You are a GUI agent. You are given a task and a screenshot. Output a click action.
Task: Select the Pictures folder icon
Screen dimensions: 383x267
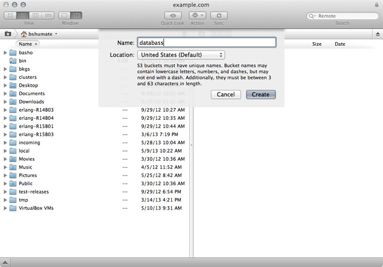13,176
